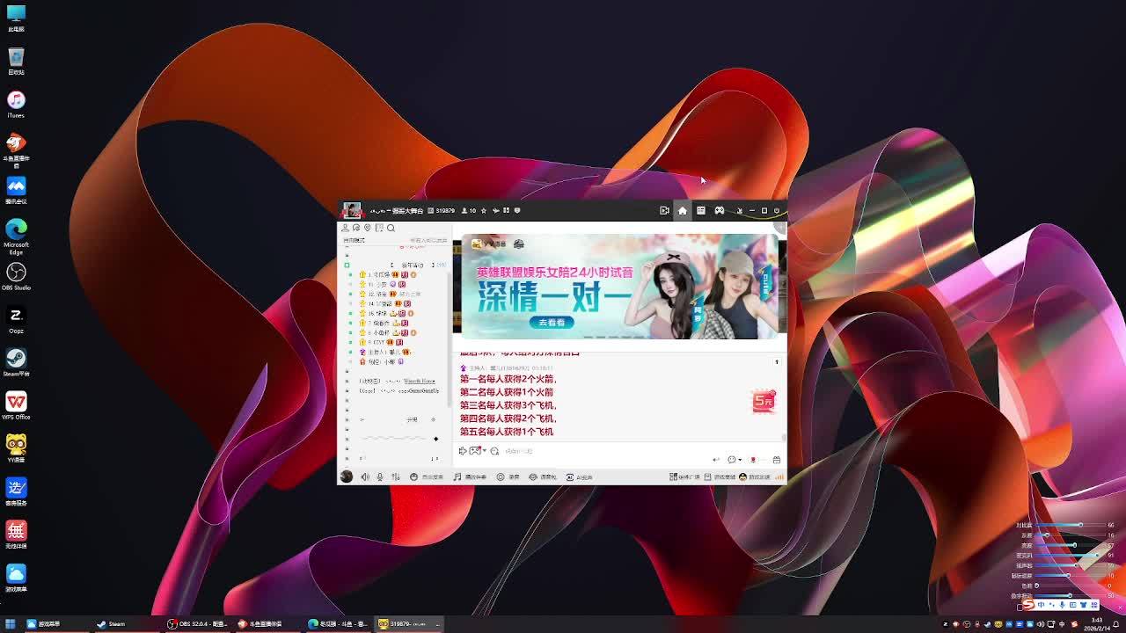This screenshot has height=633, width=1126.
Task: Toggle the microphone in the bottom toolbar
Action: [380, 477]
